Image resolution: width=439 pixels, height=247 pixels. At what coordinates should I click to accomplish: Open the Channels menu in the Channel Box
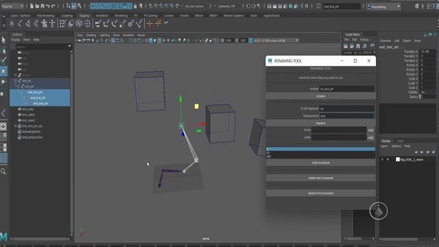pyautogui.click(x=385, y=41)
